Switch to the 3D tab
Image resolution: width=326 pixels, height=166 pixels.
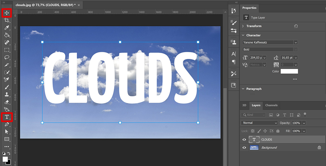[x=244, y=105]
